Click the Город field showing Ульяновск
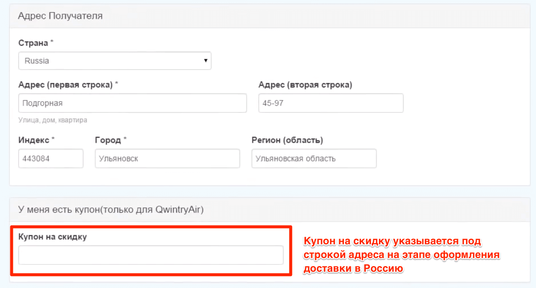Screen dimensions: 536x288 click(167, 159)
